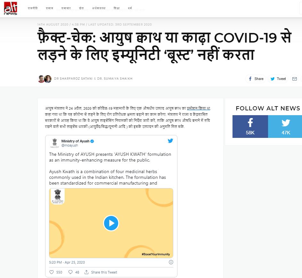Open Alt News Facebook page tile 58K
302x278 pixels.
coord(250,126)
